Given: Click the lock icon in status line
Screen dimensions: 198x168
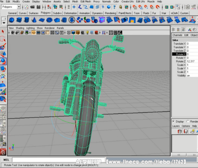Looking at the screenshot, I should 120,7.
